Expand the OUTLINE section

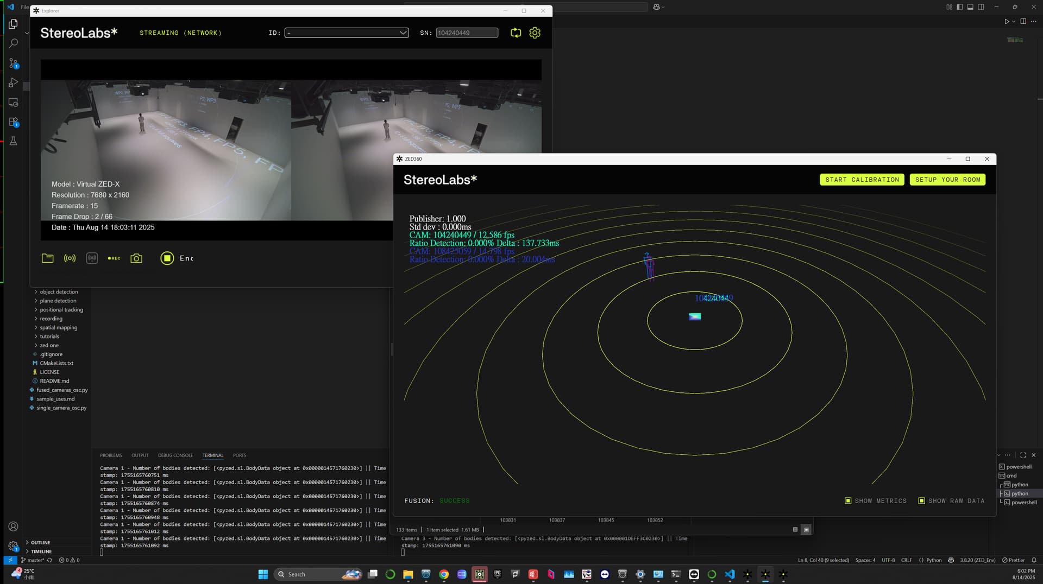[x=40, y=543]
